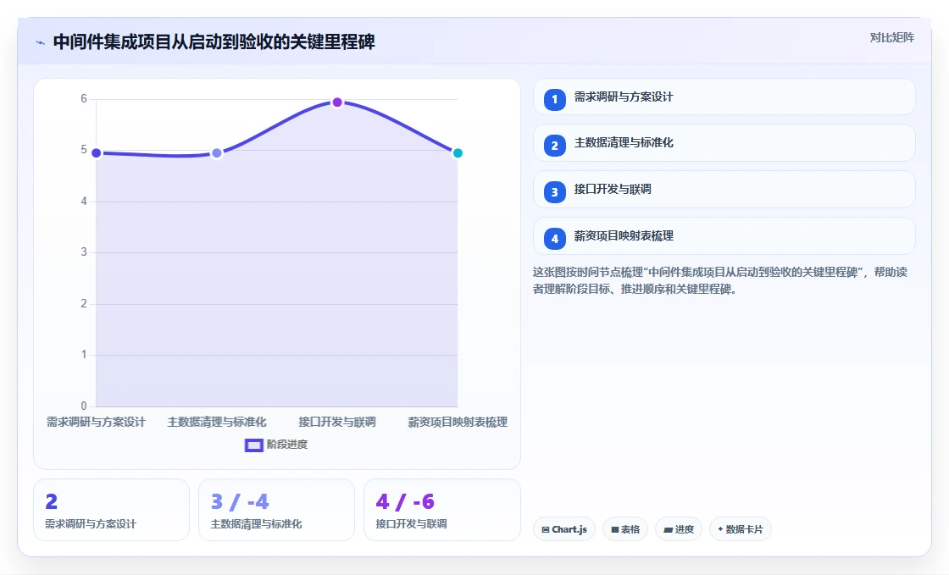Click numbered badge 4 for 薪资项目映射表梳理

pos(554,239)
